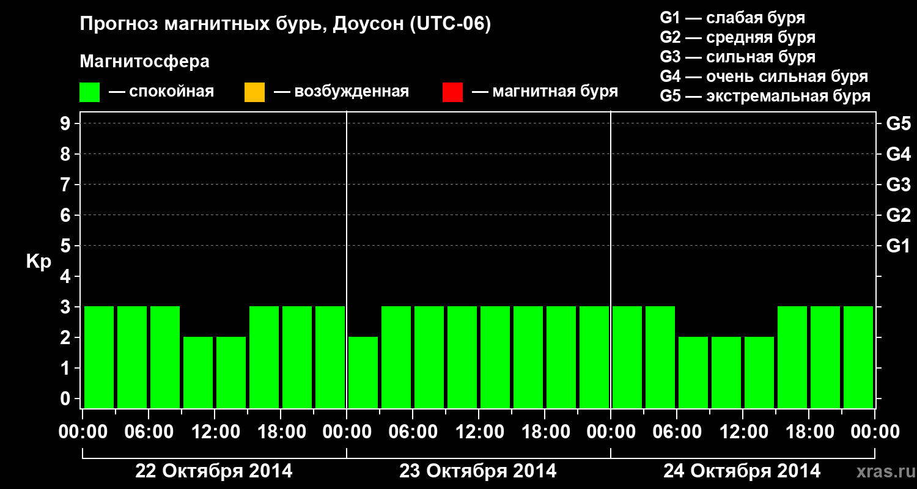Click the Kp axis value 7
Image resolution: width=917 pixels, height=489 pixels.
coord(67,185)
